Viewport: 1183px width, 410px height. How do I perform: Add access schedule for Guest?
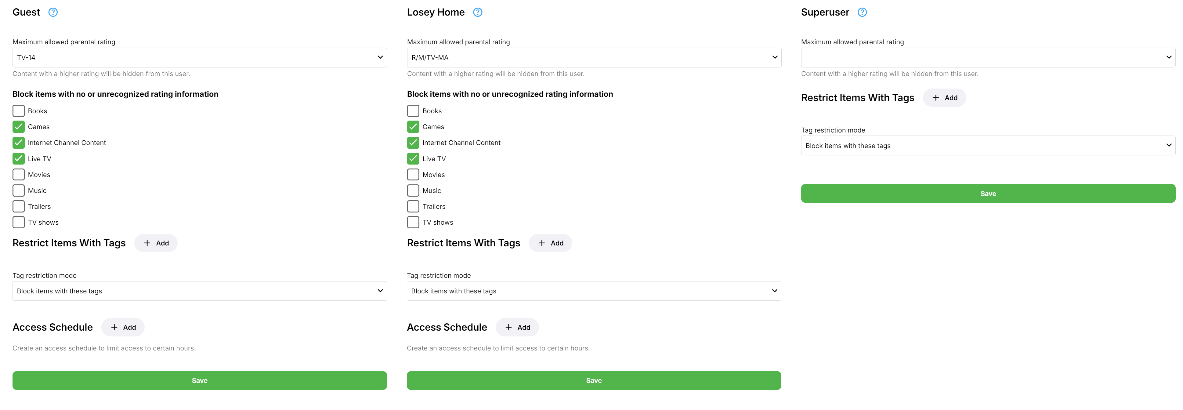[123, 327]
